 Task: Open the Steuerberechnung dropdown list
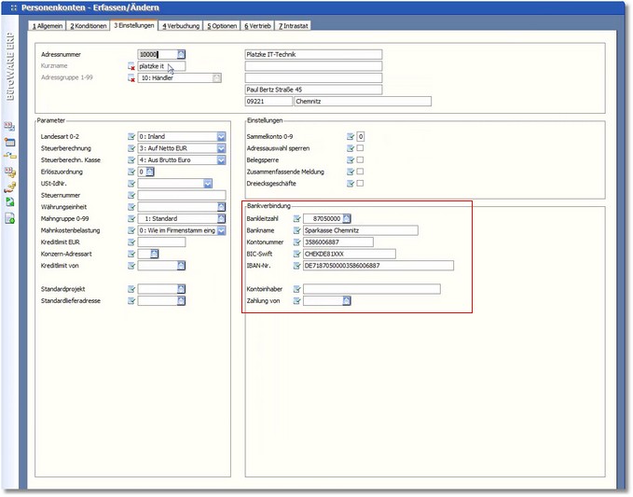coord(221,148)
